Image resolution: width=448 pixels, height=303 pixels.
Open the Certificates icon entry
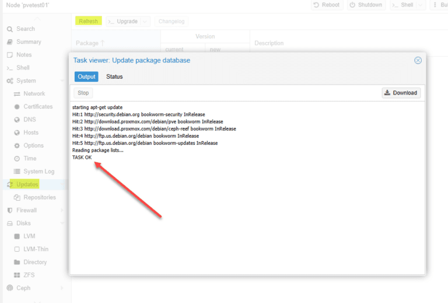[17, 107]
